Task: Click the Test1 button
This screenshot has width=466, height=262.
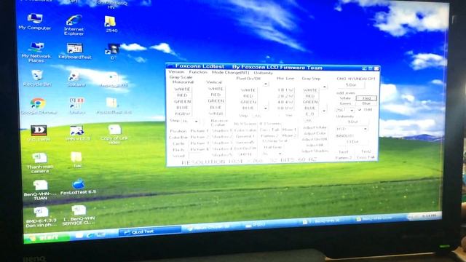Action: [x=343, y=152]
